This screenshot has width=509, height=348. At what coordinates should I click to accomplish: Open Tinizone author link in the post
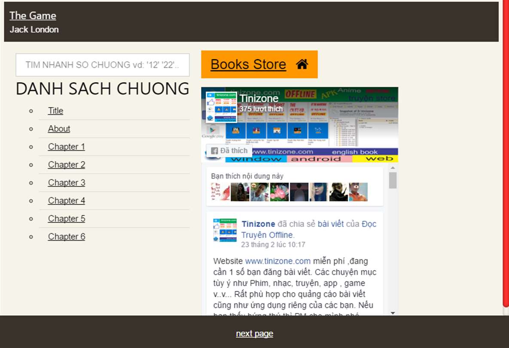pyautogui.click(x=259, y=224)
